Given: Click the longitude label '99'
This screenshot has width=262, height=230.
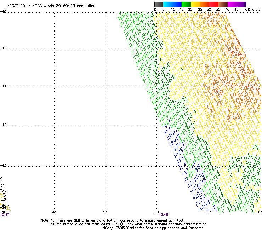Looking at the screenshot, I should pyautogui.click(x=156, y=212).
